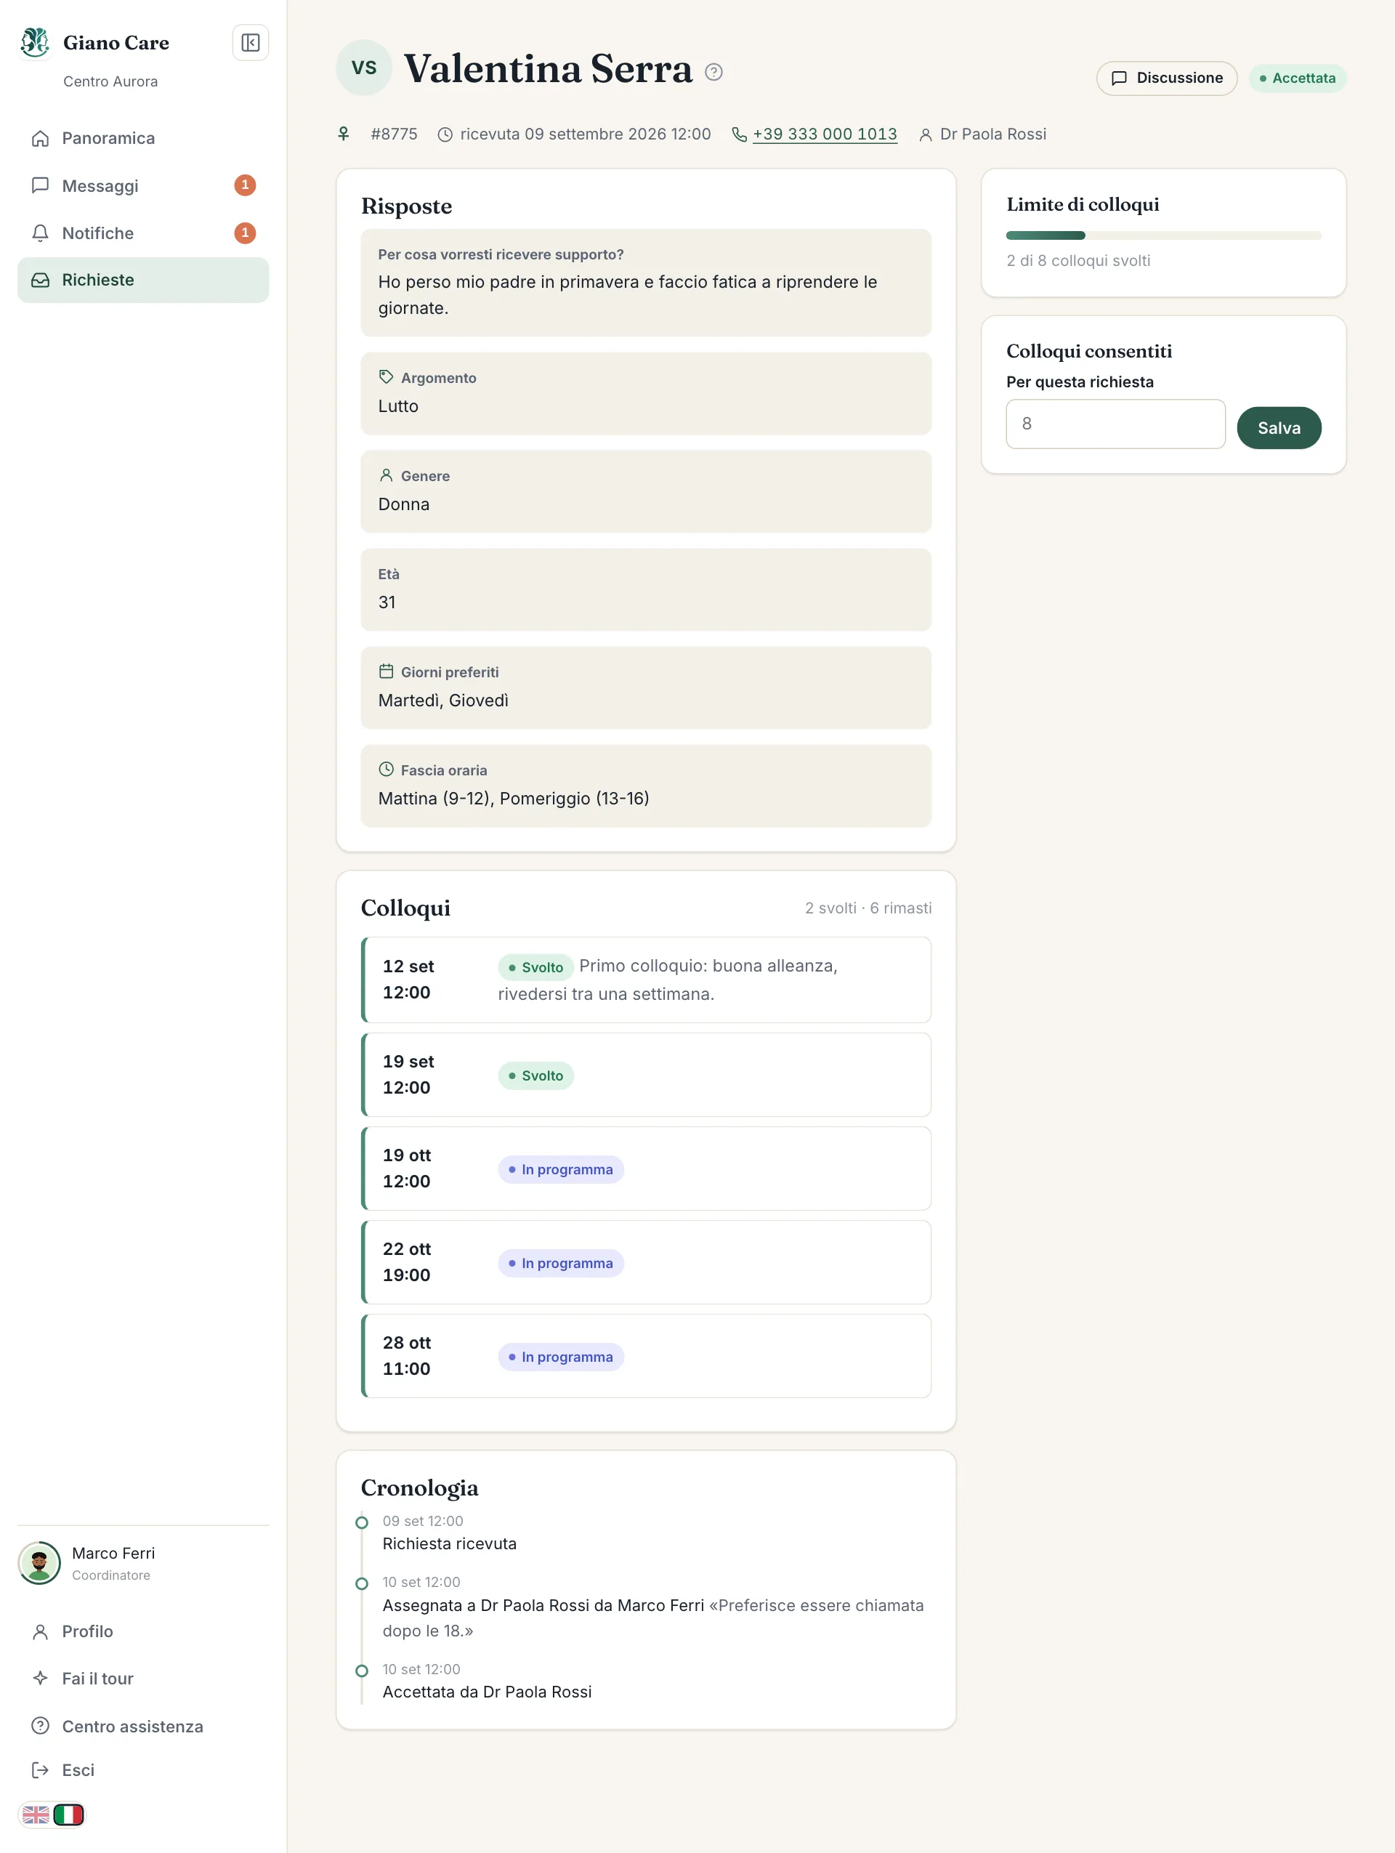The width and height of the screenshot is (1395, 1853).
Task: Click the calendar icon beside Giorni preferiti
Action: click(386, 671)
